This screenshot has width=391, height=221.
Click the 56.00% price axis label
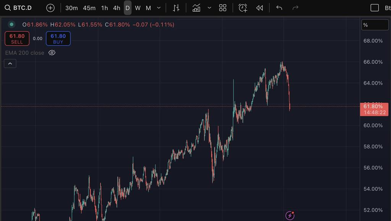pos(373,168)
